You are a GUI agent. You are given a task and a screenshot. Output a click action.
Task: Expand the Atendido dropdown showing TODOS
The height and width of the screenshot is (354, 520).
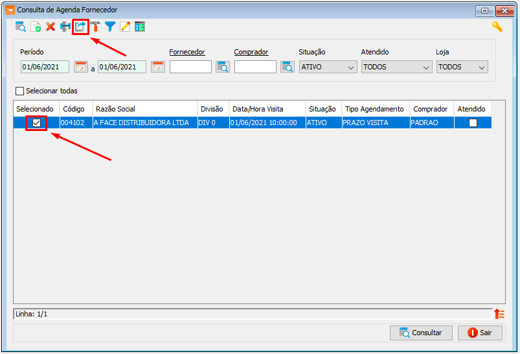396,67
